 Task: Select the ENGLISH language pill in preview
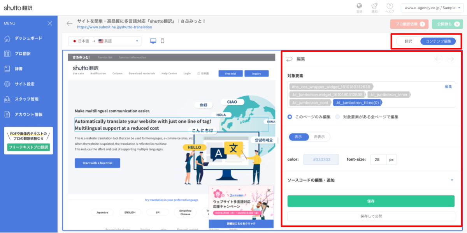pos(130,212)
